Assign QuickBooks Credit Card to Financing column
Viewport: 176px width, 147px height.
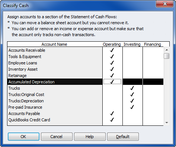(x=153, y=120)
